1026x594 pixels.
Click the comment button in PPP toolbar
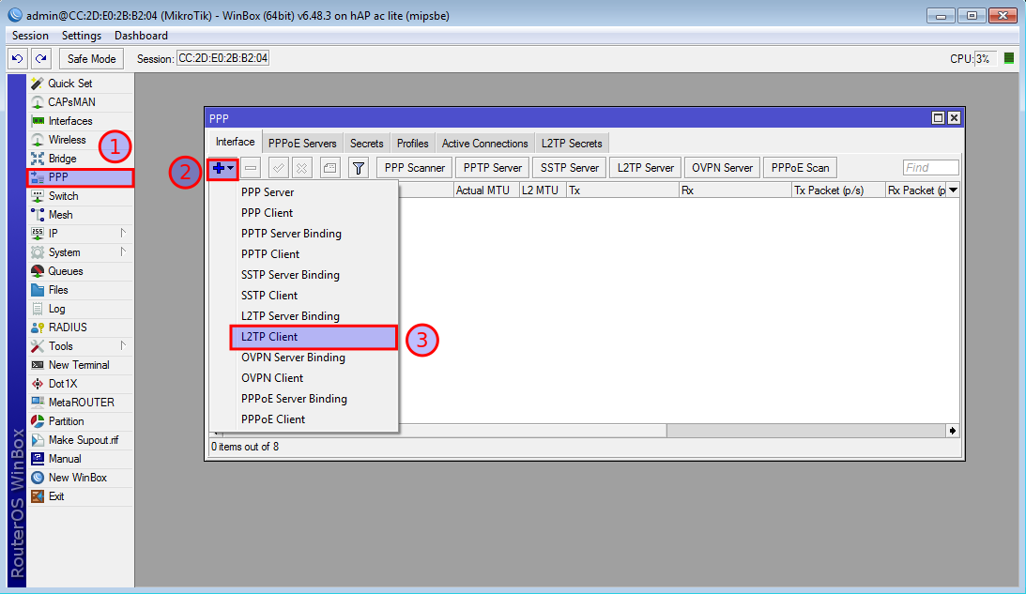(330, 168)
